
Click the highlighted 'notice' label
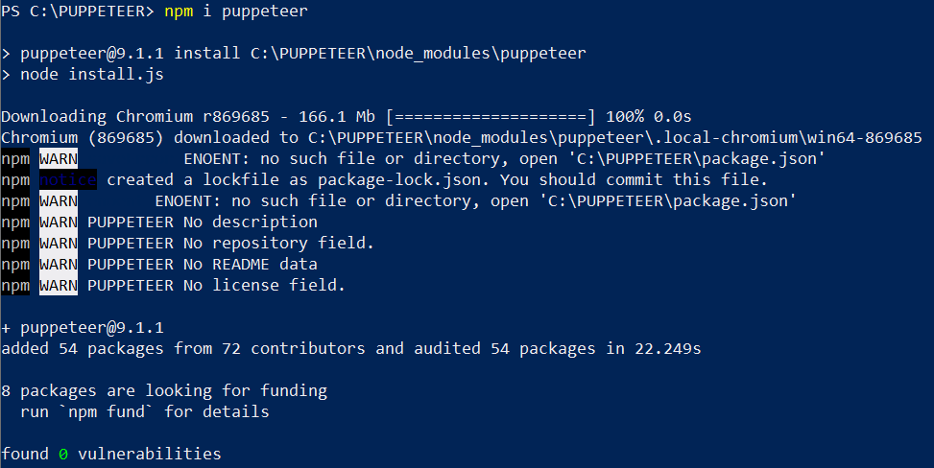pyautogui.click(x=68, y=180)
